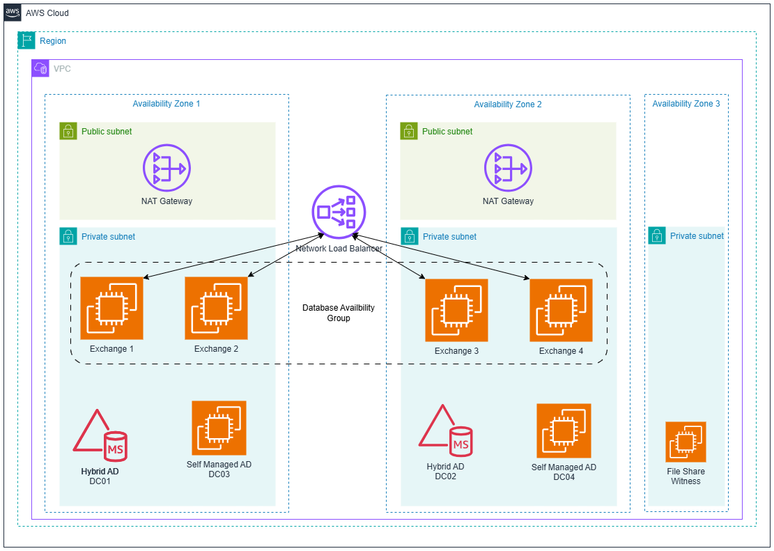Click the Network Load Balancer icon
774x551 pixels.
[x=339, y=212]
